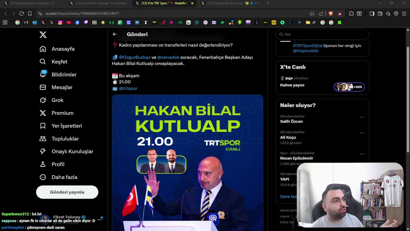
Task: Open the Ali Koçu trend
Action: coord(288,137)
